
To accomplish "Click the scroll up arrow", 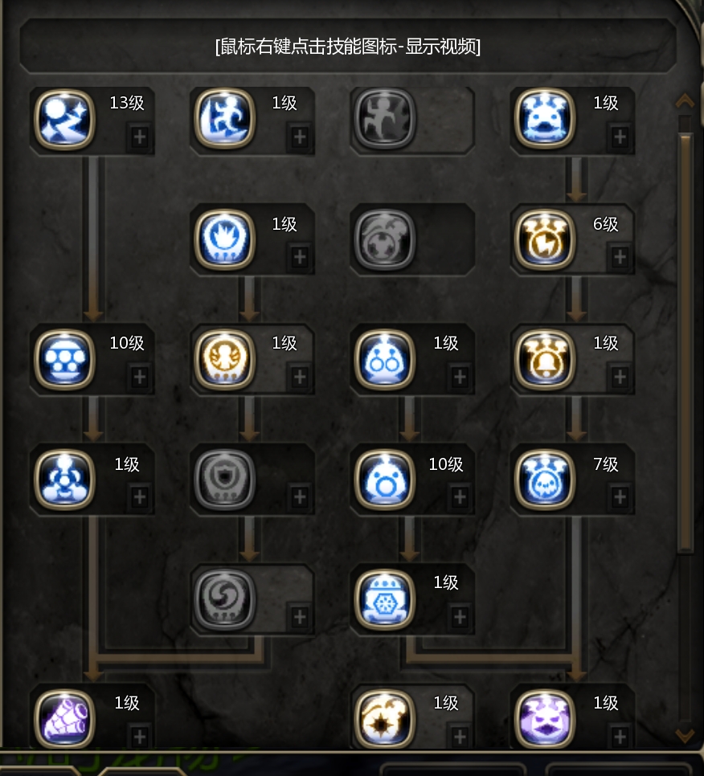I will point(685,101).
